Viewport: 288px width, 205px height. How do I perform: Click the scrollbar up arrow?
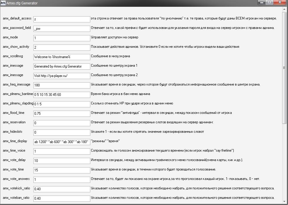coord(284,9)
